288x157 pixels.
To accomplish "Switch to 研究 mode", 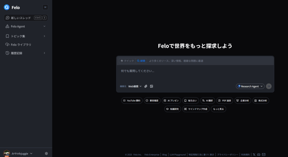I will 141,61.
